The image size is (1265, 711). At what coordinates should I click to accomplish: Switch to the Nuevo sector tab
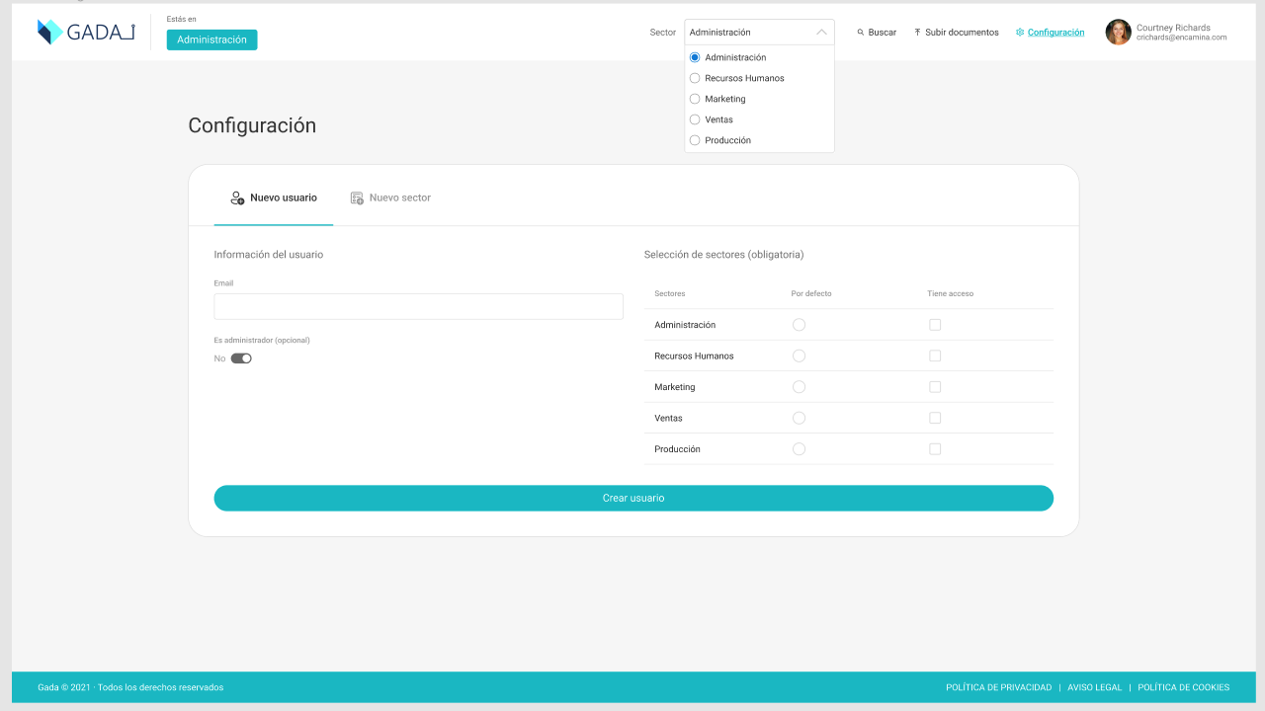[x=390, y=197]
